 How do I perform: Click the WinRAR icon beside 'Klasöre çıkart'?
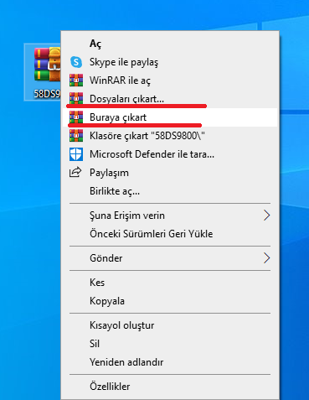[x=76, y=136]
